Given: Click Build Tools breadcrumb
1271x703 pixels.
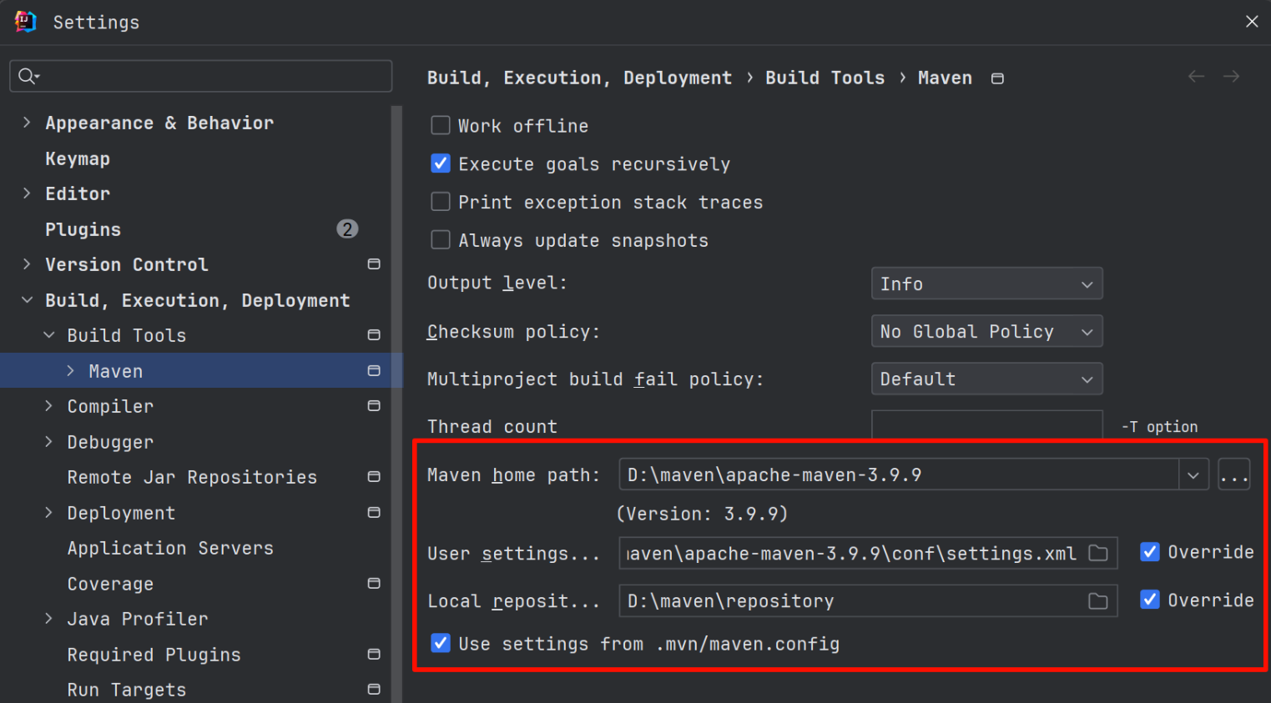Looking at the screenshot, I should click(x=825, y=78).
